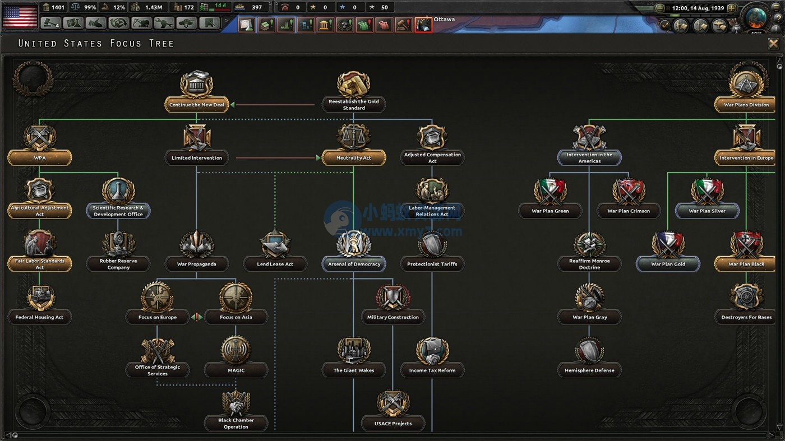The image size is (785, 441).
Task: Open the Construction crane tab
Action: (x=141, y=24)
